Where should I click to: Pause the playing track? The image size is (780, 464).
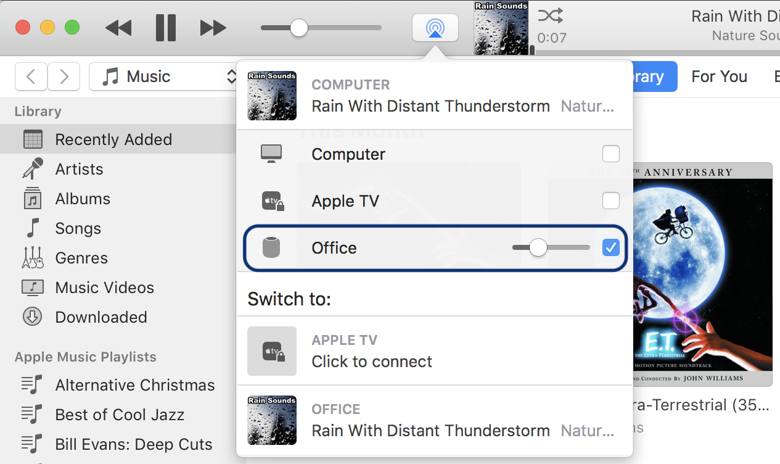[x=166, y=28]
